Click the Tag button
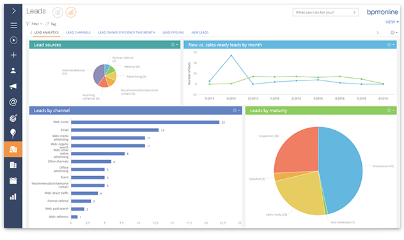This screenshot has width=404, height=240. (50, 24)
